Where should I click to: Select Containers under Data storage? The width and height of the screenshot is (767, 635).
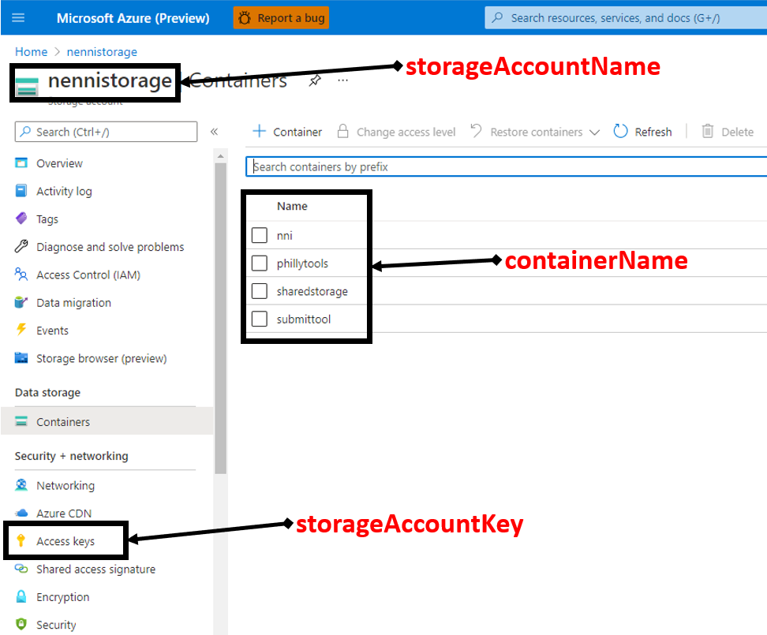tap(66, 421)
